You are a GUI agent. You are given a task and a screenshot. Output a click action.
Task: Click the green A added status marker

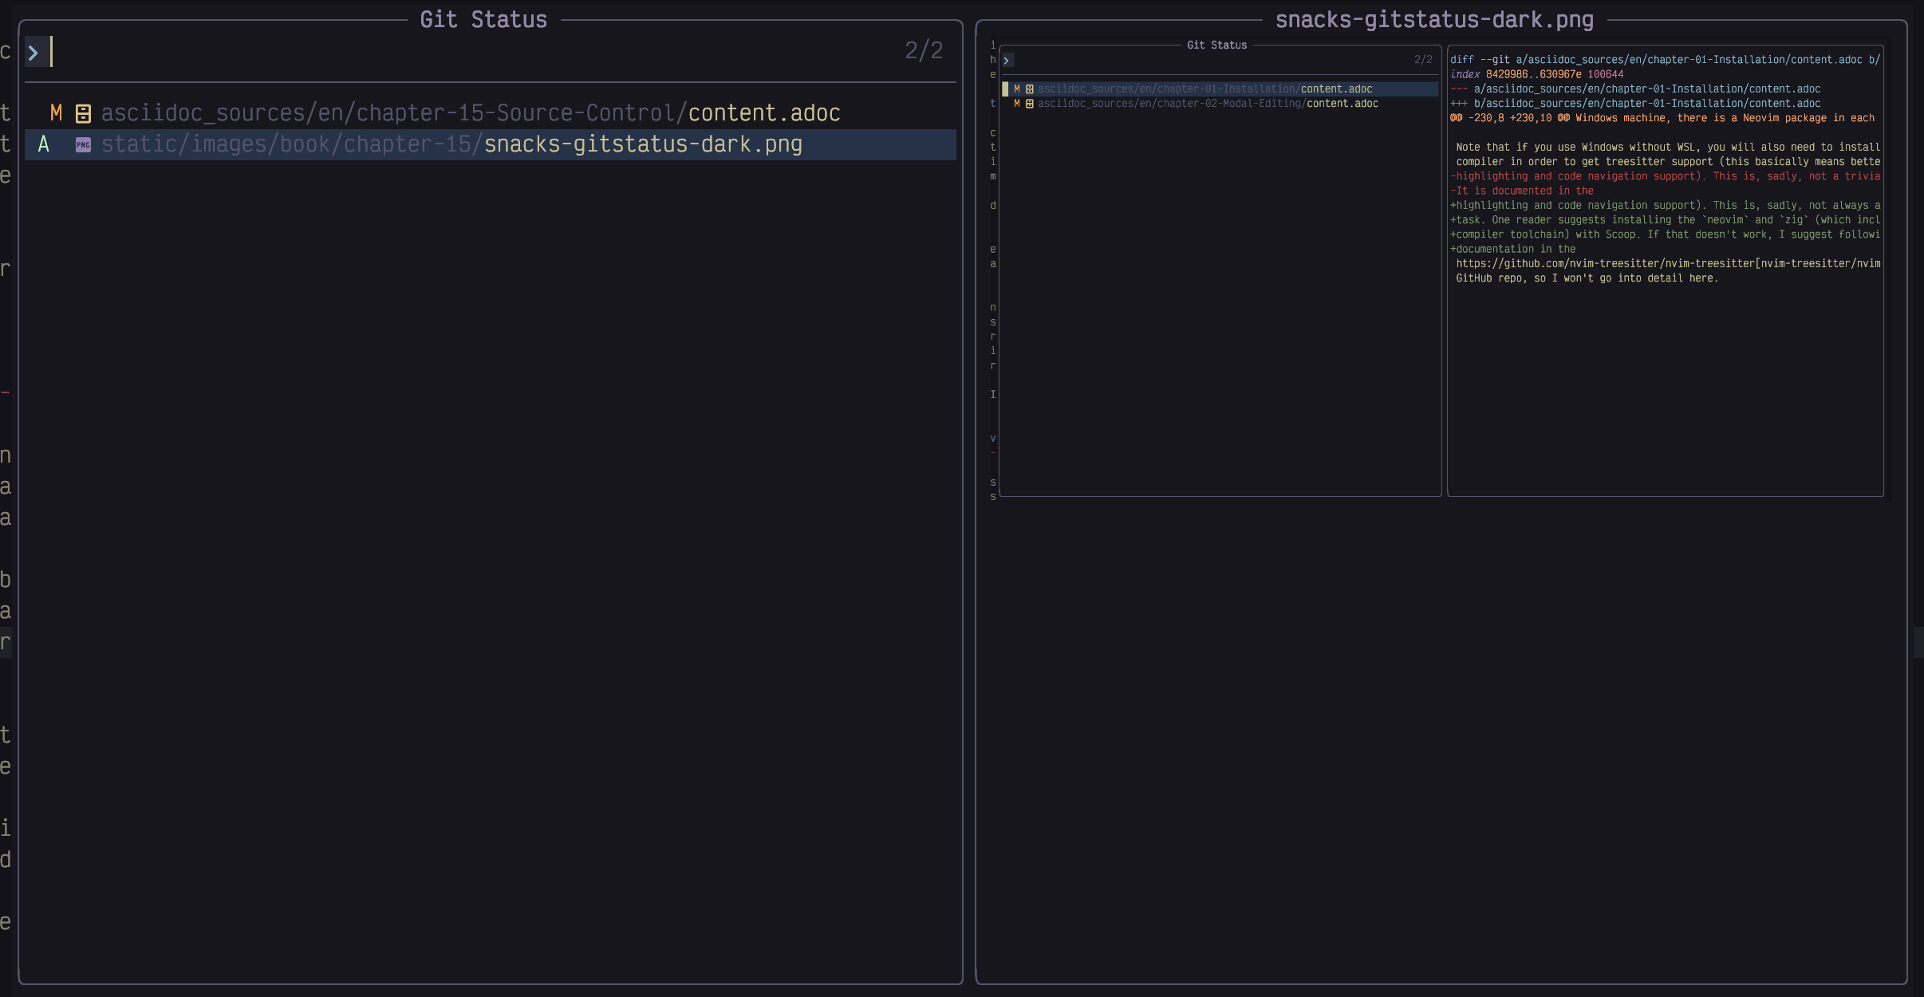point(44,144)
